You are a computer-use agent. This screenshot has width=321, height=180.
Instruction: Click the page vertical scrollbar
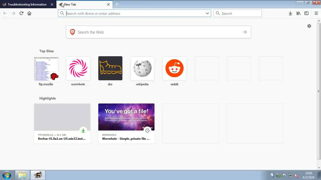point(319,91)
